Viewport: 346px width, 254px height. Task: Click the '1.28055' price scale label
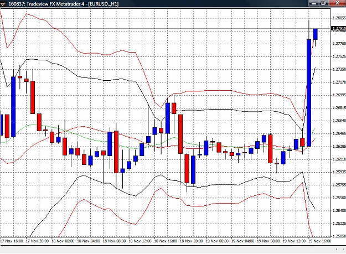point(339,18)
